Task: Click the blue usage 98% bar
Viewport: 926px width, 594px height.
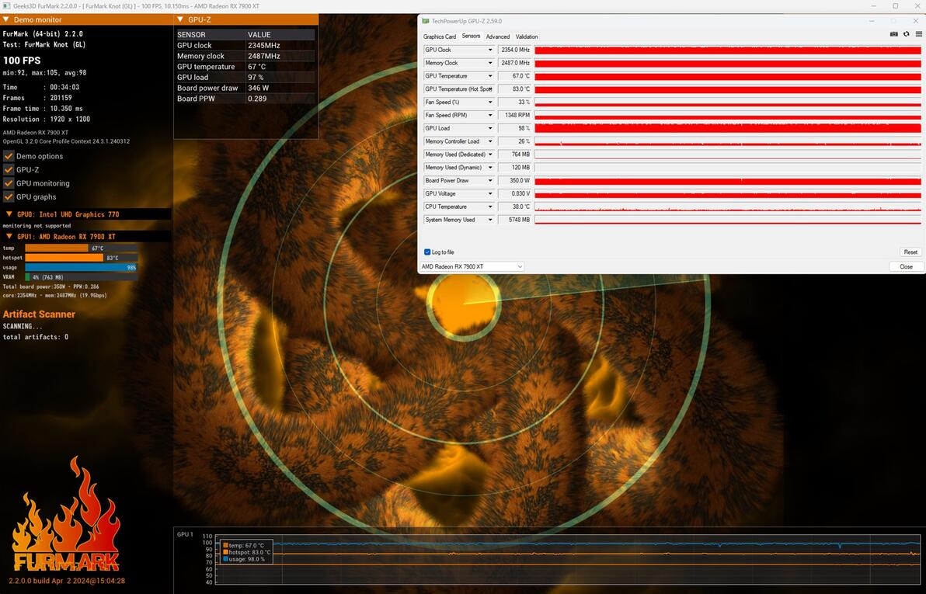Action: pyautogui.click(x=81, y=267)
